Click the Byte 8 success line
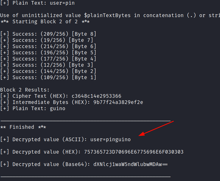The height and width of the screenshot is (181, 220). 48,34
